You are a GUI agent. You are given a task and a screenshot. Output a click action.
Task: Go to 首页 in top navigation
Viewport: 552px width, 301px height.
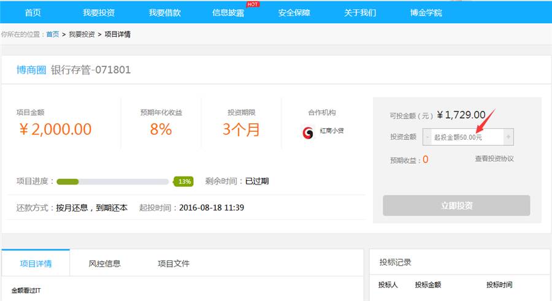pyautogui.click(x=33, y=12)
